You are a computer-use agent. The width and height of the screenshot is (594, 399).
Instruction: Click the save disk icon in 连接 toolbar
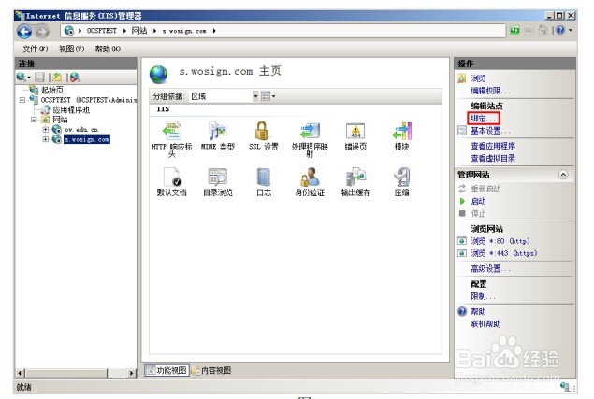(x=40, y=78)
